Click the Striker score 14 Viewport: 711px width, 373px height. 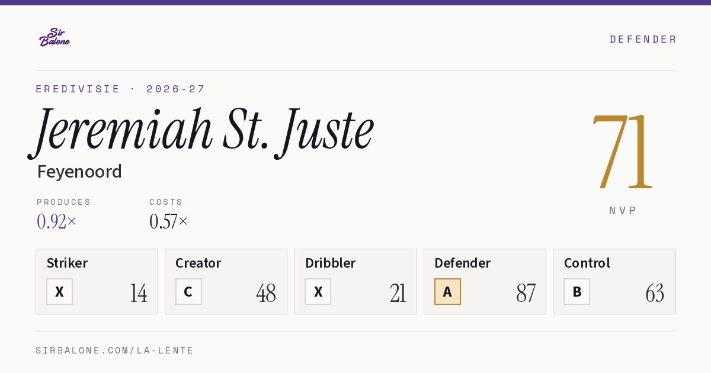pyautogui.click(x=139, y=292)
